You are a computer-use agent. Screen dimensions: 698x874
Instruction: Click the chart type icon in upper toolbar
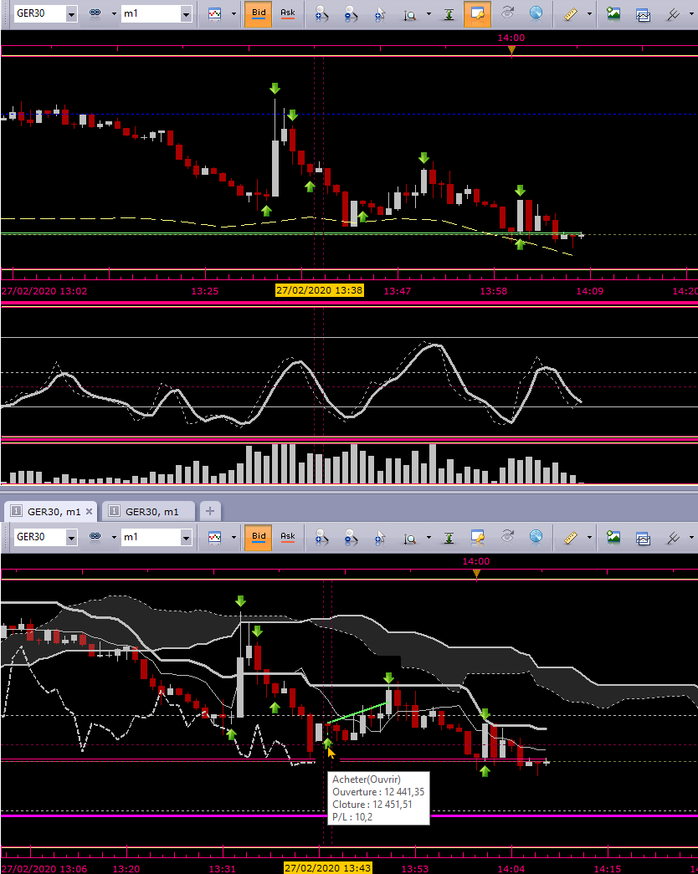[x=215, y=14]
